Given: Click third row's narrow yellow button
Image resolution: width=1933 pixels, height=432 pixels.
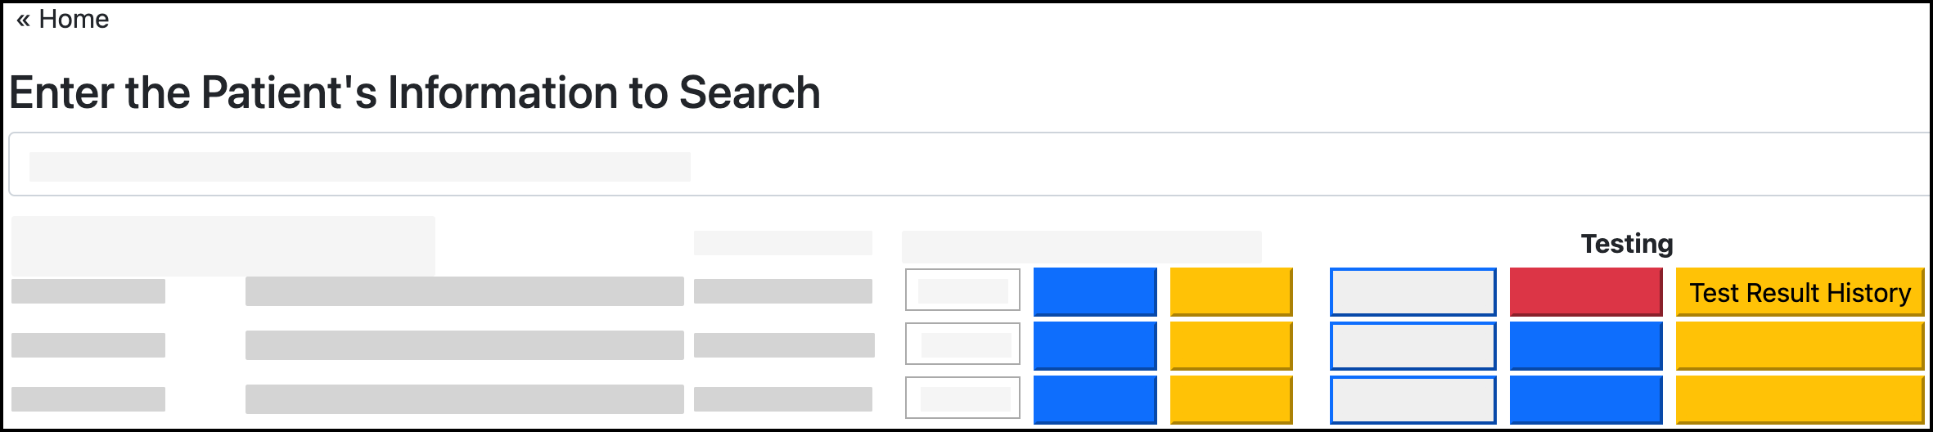Looking at the screenshot, I should (x=1231, y=399).
